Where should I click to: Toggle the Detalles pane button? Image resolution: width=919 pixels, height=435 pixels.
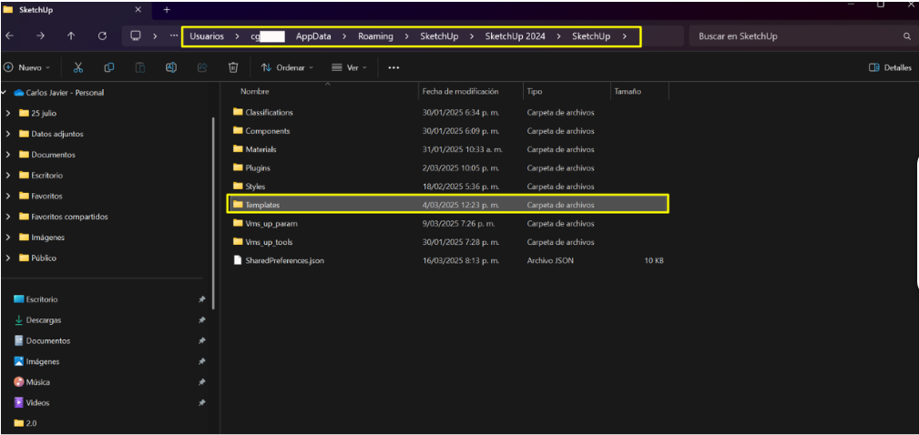click(890, 68)
